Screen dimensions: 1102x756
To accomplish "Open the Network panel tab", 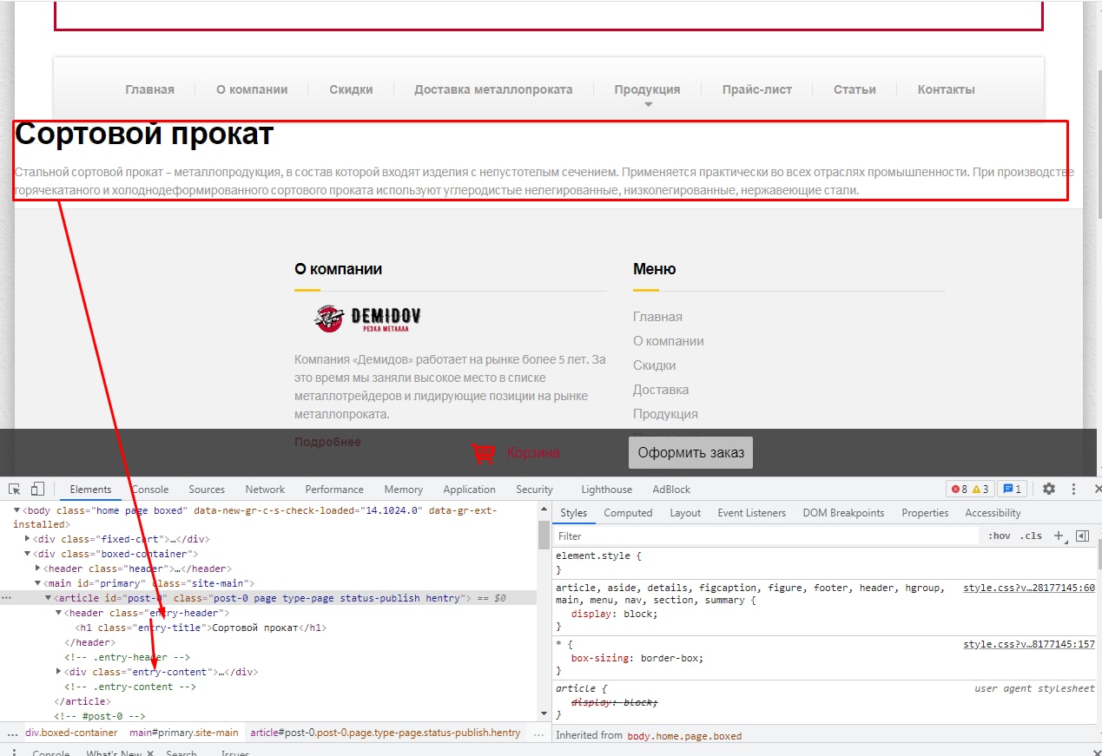I will pyautogui.click(x=265, y=490).
